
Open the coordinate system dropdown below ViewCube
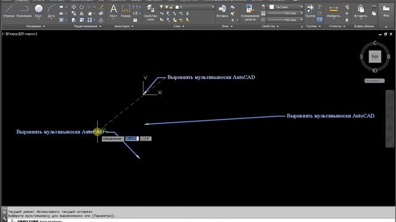pyautogui.click(x=374, y=81)
